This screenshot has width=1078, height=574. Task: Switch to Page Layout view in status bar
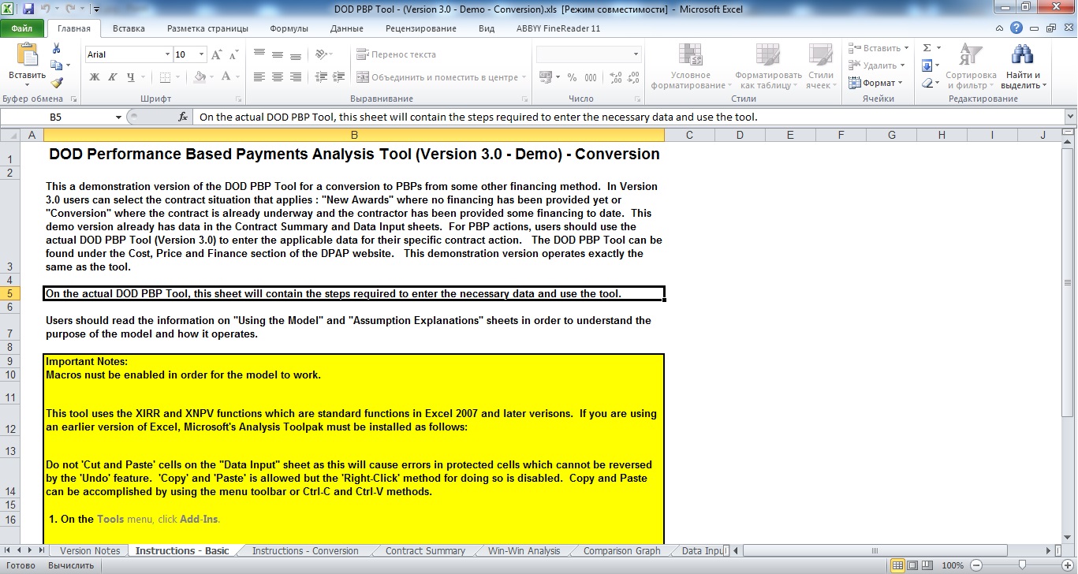pos(912,565)
